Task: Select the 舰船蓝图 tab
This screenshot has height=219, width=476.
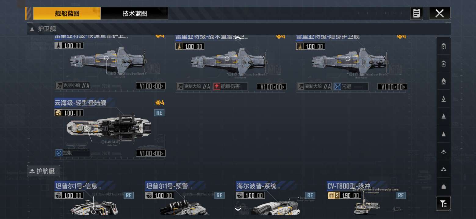Action: point(67,14)
